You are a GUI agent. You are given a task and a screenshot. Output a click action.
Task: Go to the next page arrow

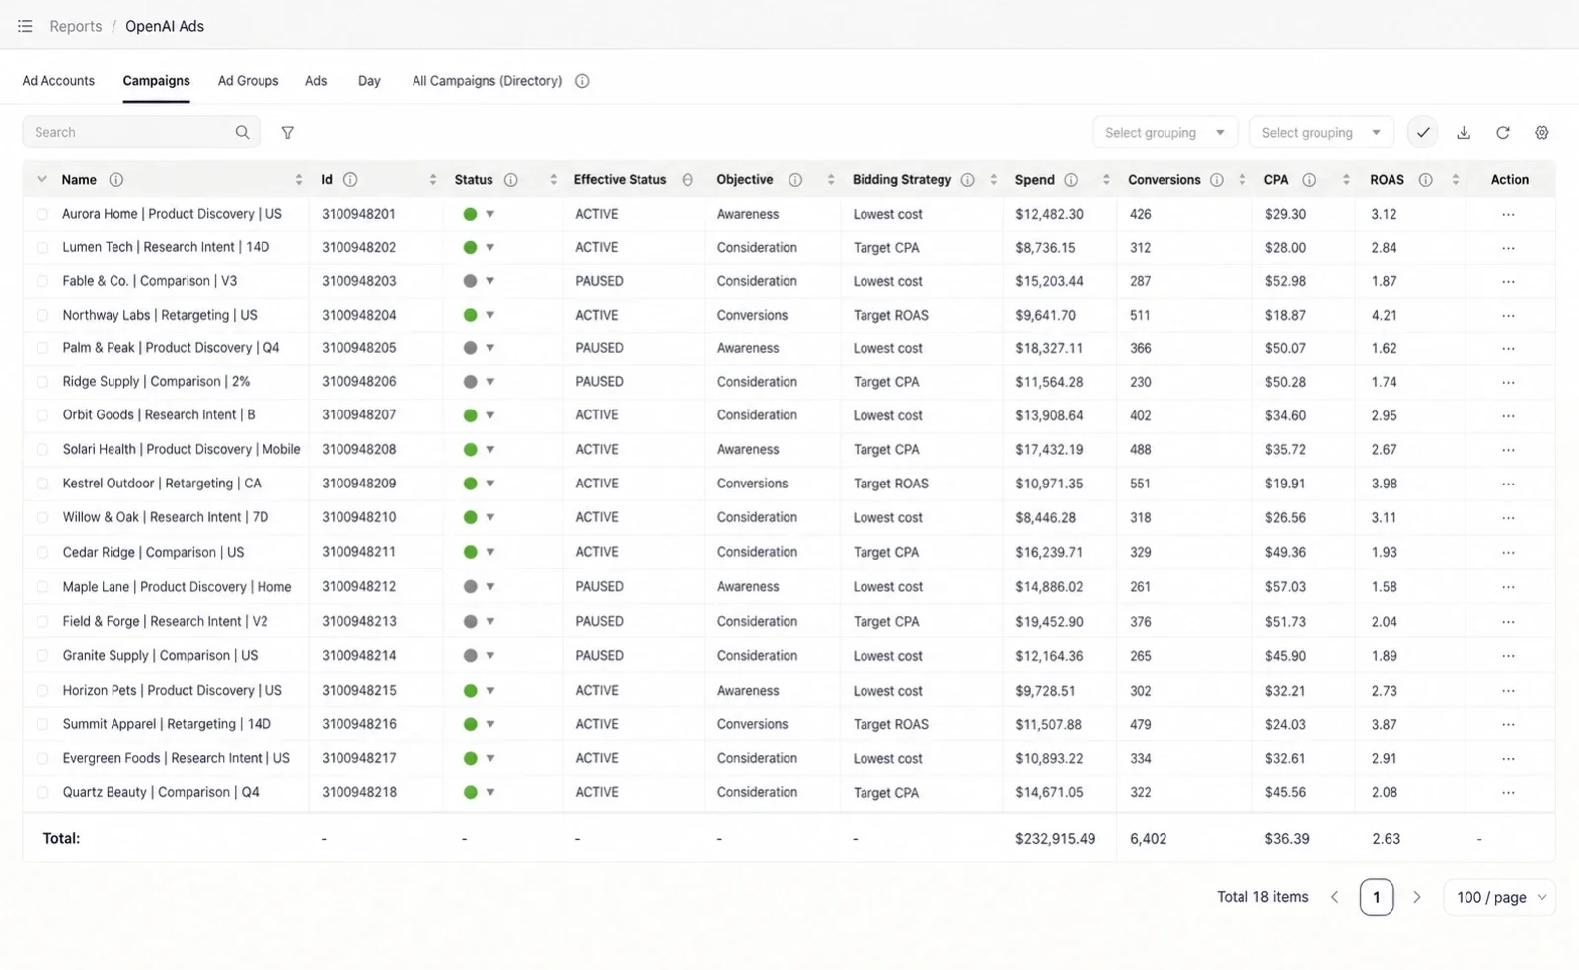(x=1416, y=897)
